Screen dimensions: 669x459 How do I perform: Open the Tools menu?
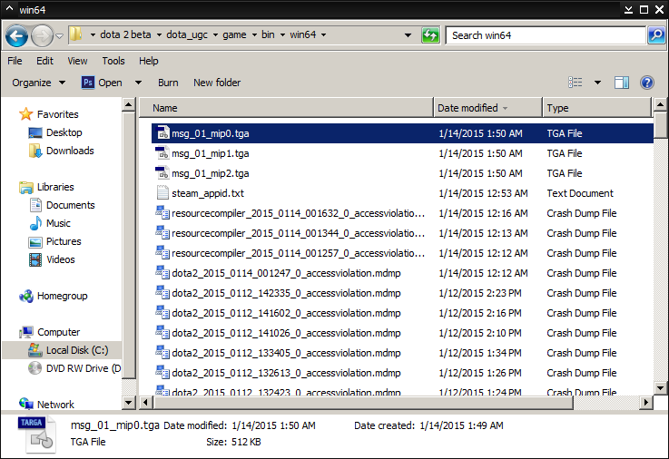(113, 61)
